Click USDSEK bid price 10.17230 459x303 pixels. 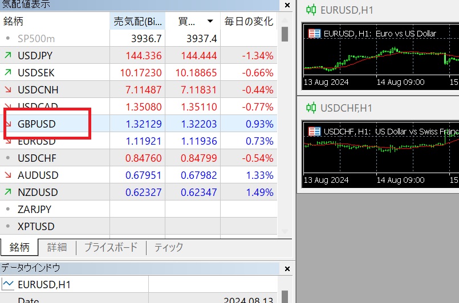[141, 72]
